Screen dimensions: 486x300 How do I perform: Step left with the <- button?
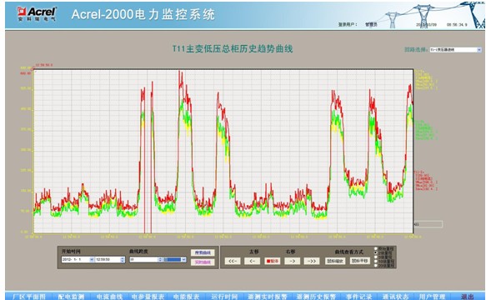click(252, 261)
